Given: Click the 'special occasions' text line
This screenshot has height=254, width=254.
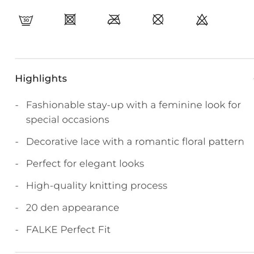Looking at the screenshot, I should [x=67, y=120].
